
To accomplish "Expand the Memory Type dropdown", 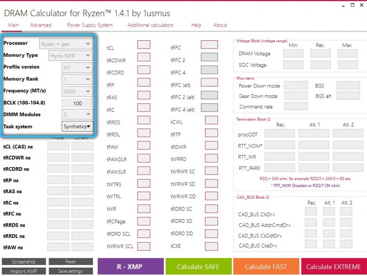I will (x=71, y=56).
